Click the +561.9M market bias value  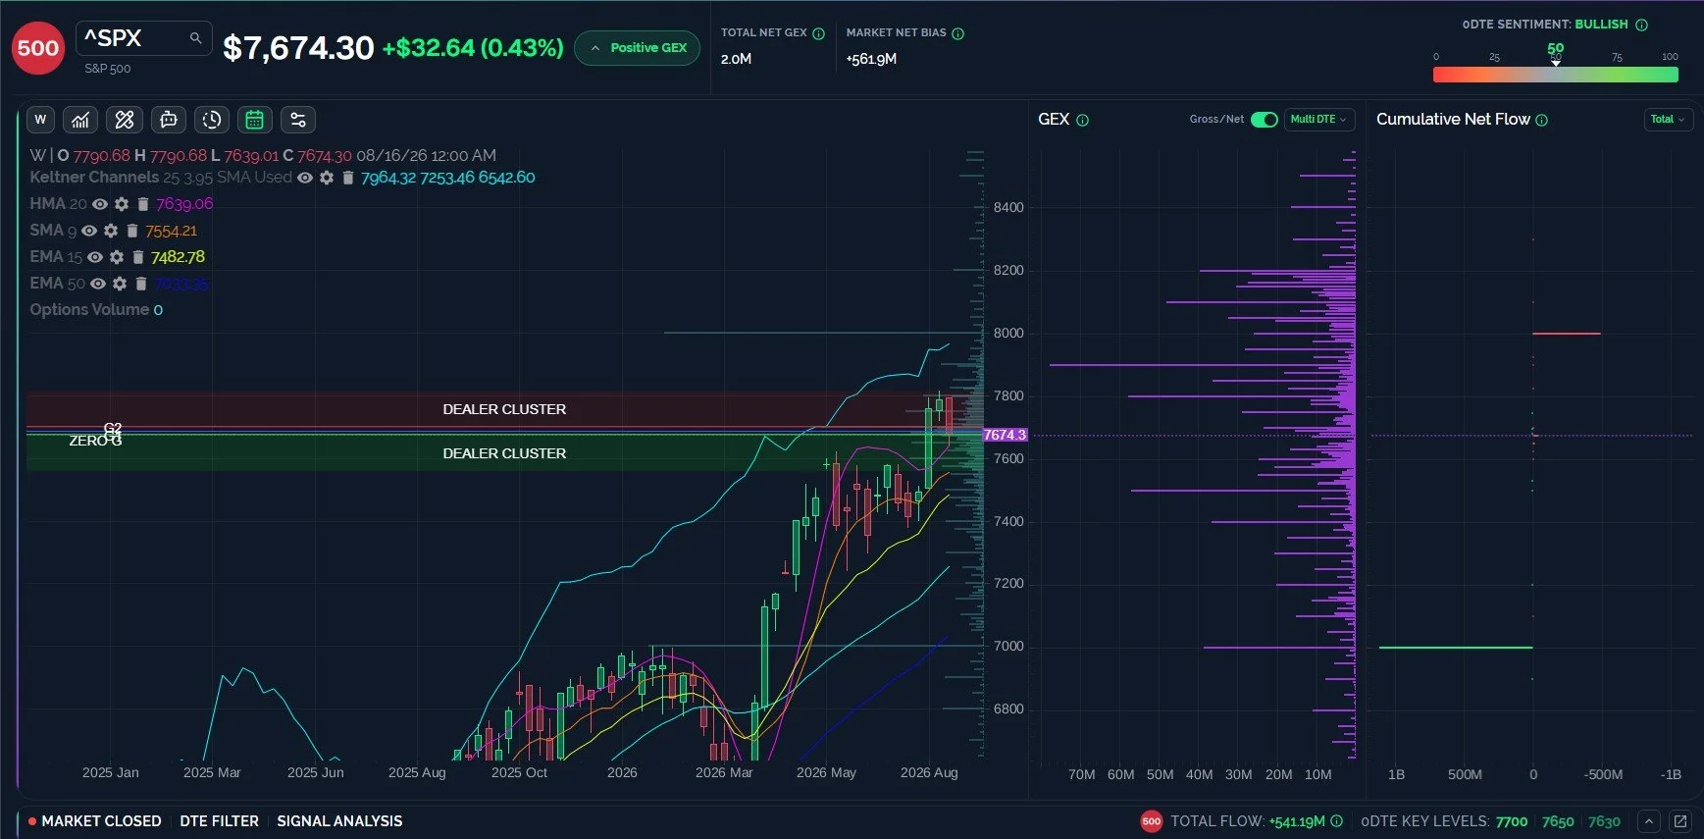coord(871,59)
